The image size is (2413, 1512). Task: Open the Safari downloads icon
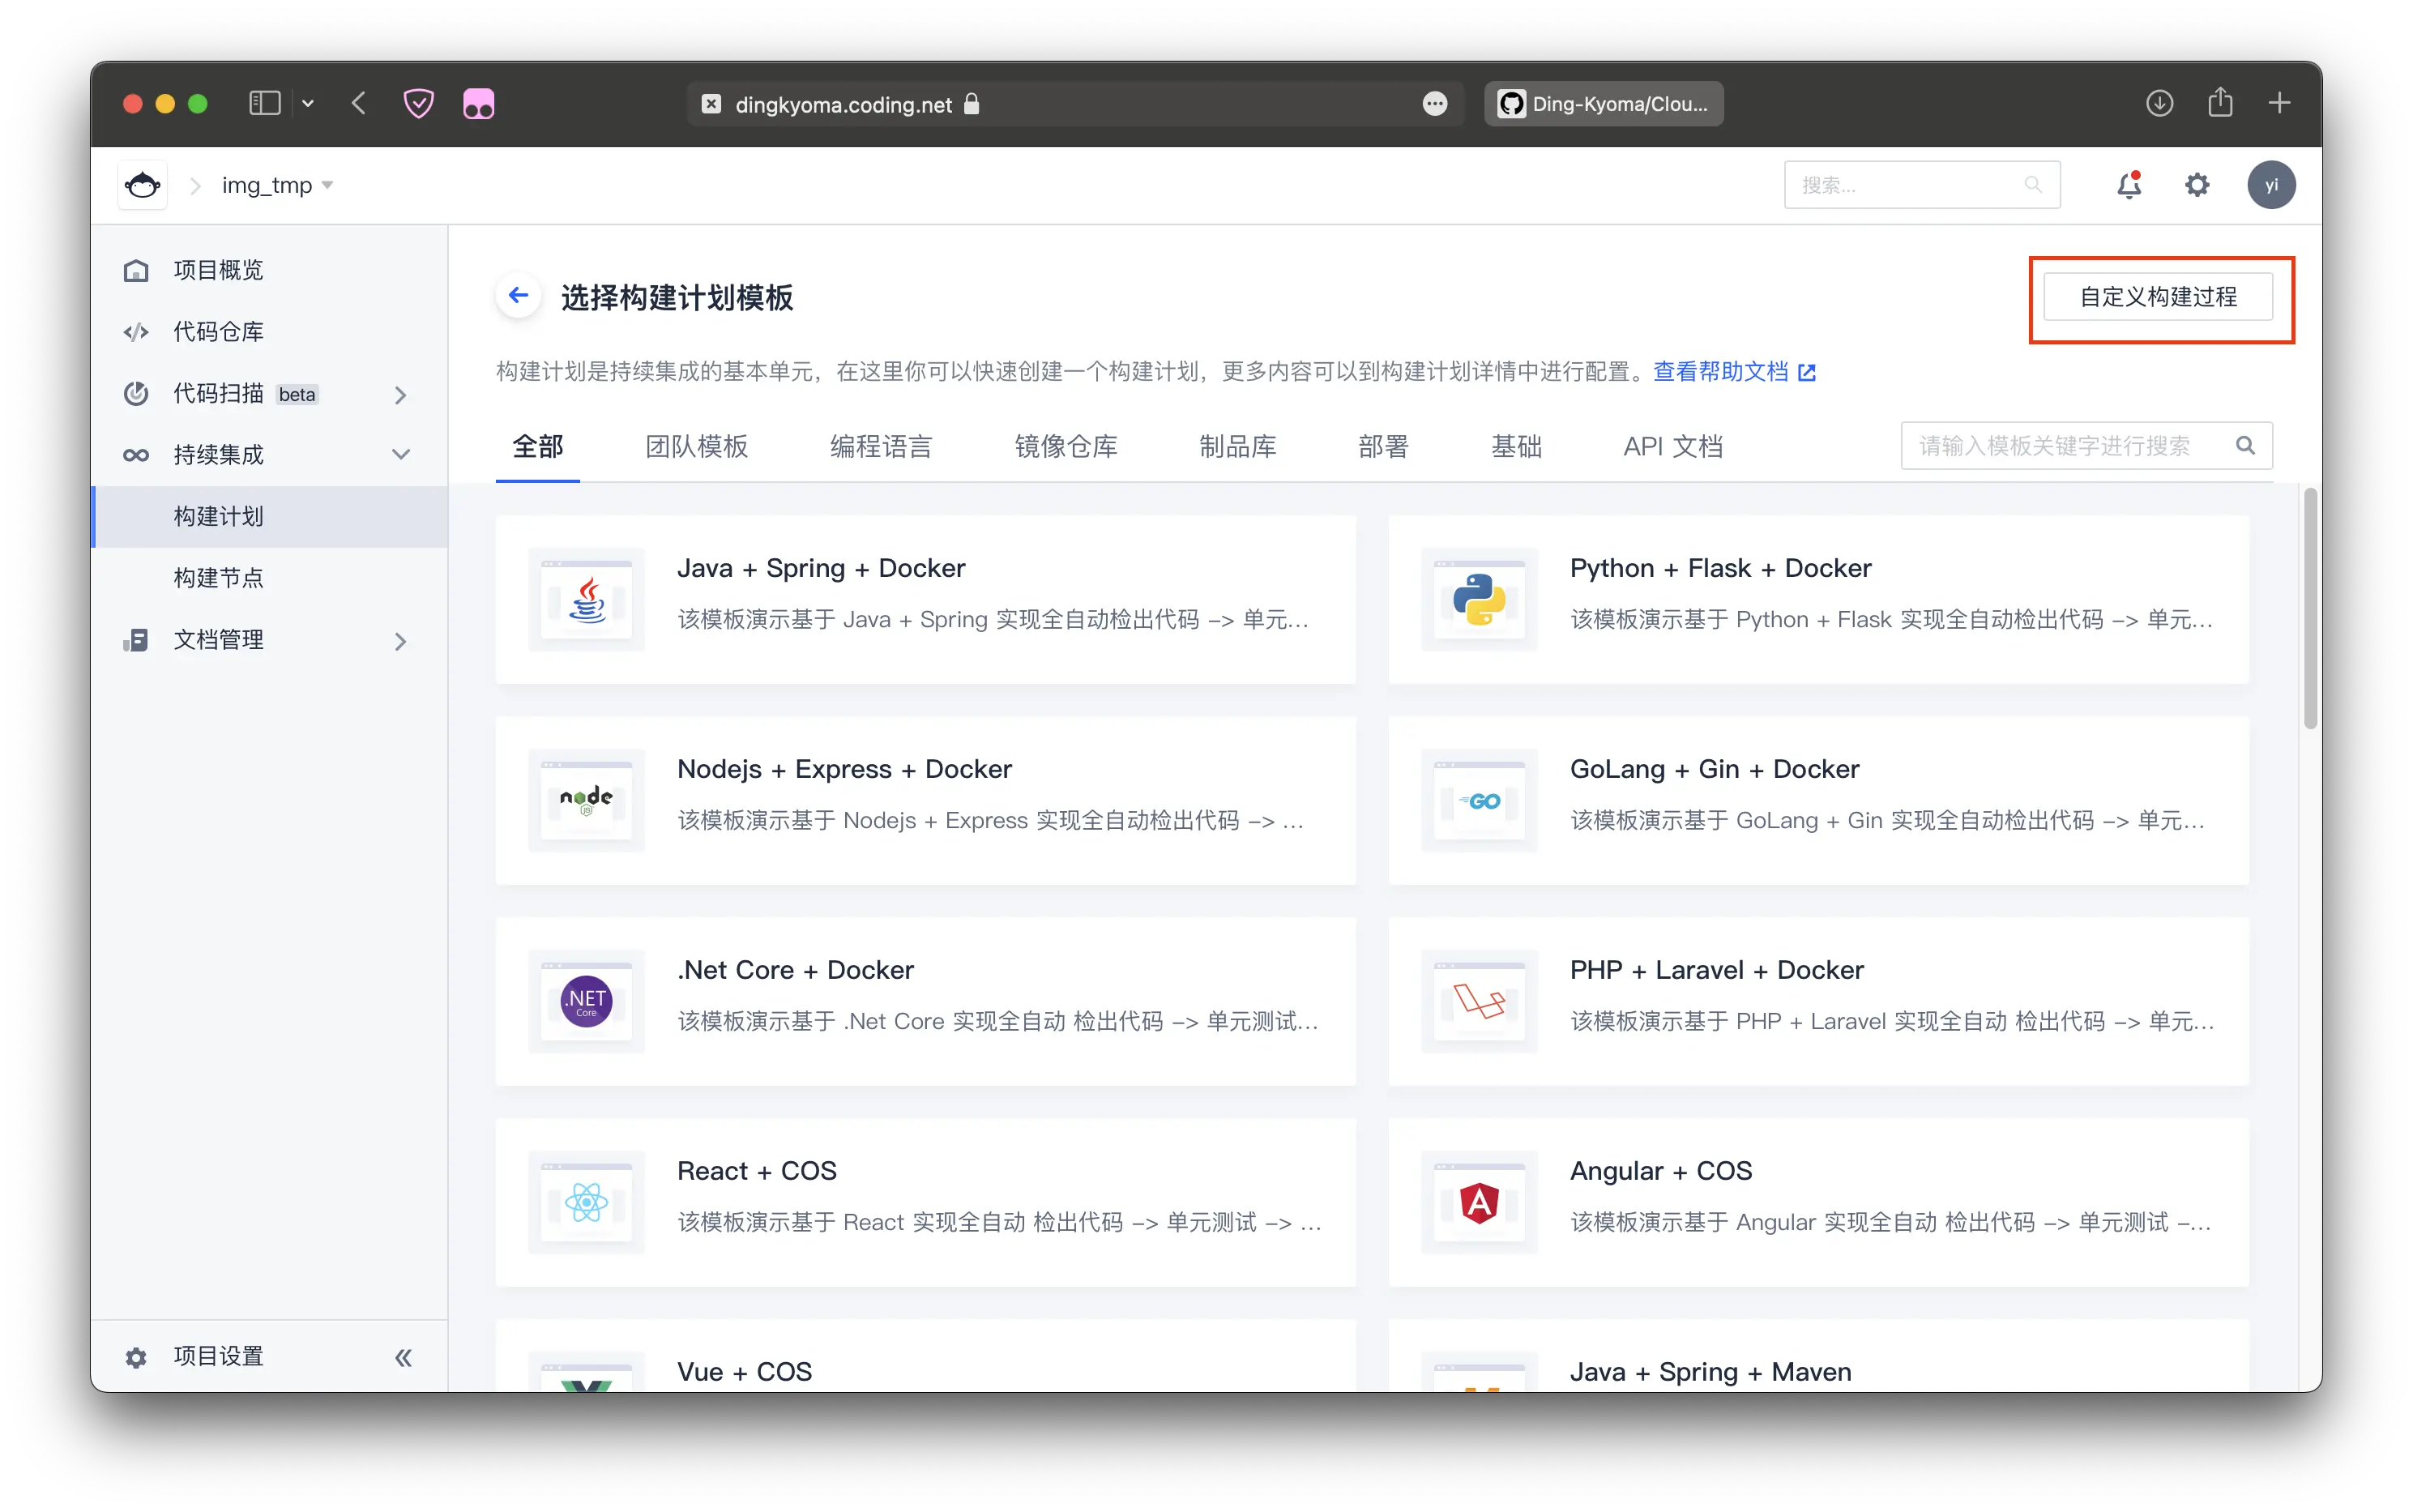(2159, 103)
